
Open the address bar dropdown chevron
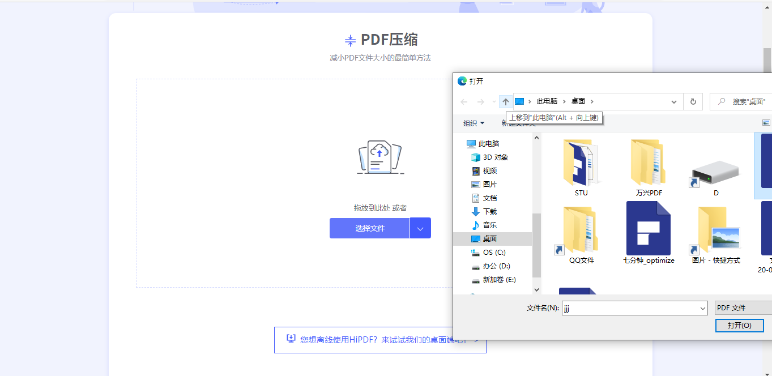(x=673, y=101)
